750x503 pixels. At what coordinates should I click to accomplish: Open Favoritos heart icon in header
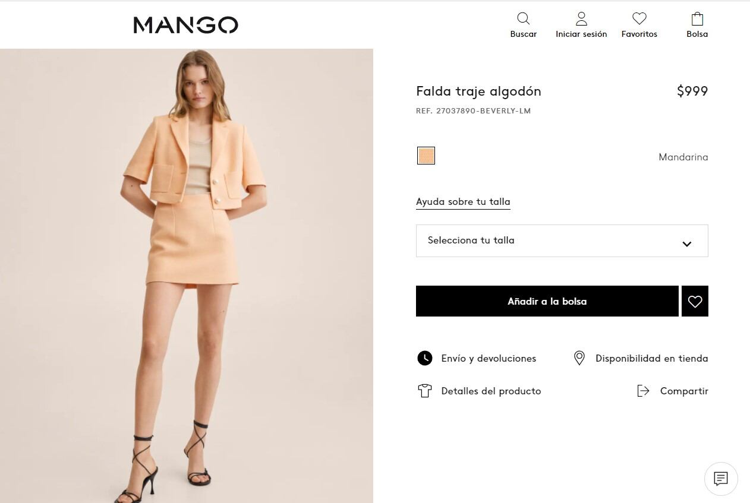coord(639,19)
